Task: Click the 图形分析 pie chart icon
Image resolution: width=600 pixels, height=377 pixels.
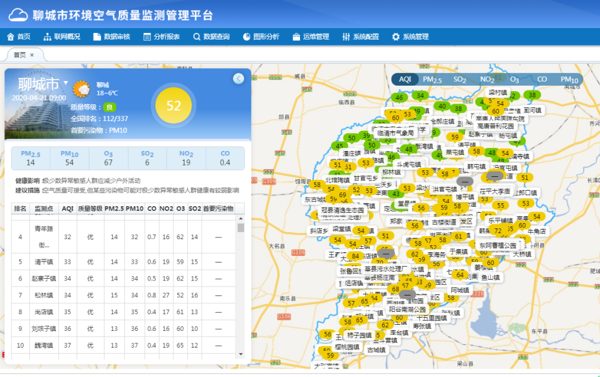Action: tap(247, 37)
